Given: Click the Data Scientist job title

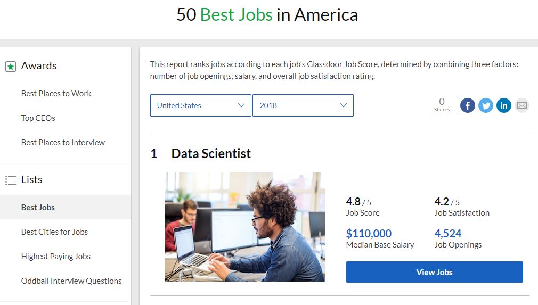Looking at the screenshot, I should pos(211,154).
